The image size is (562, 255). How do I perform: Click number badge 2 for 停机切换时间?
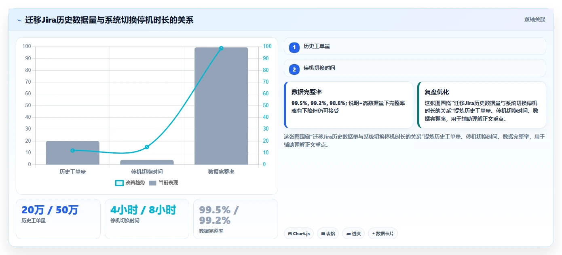click(x=294, y=69)
